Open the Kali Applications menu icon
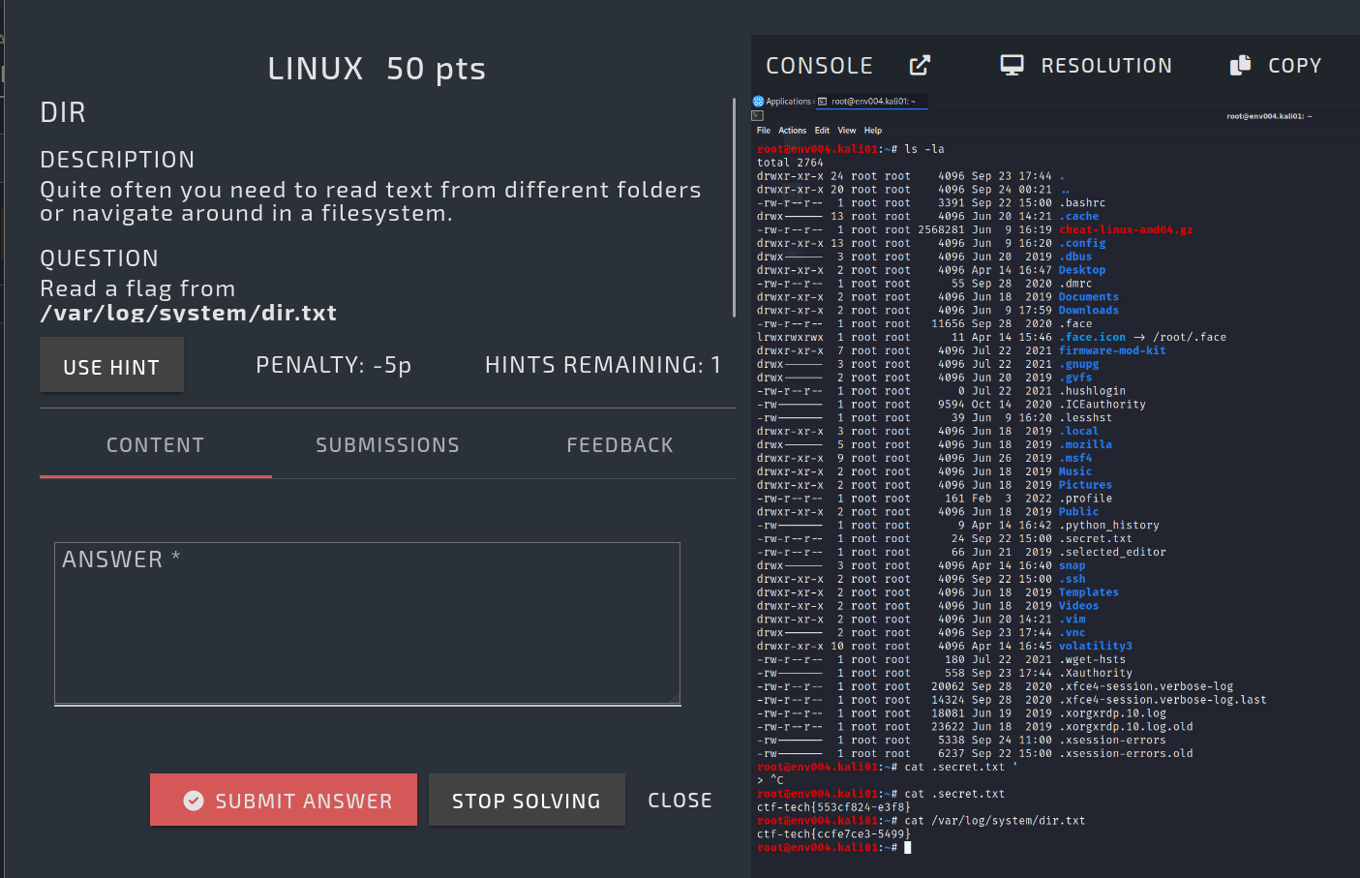Viewport: 1360px width, 878px height. point(759,102)
